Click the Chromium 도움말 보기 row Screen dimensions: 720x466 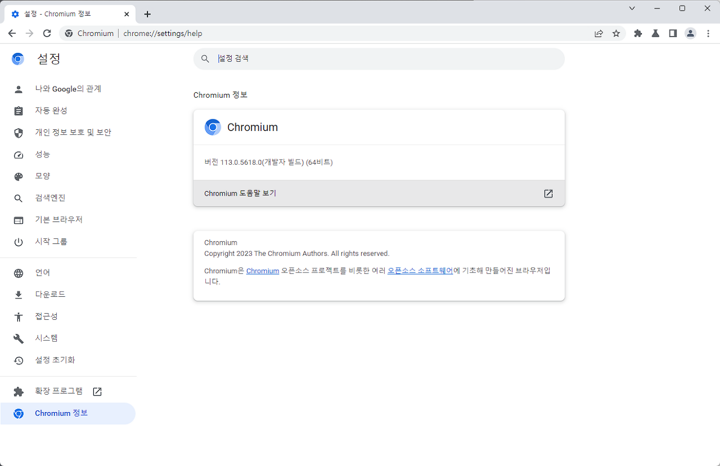click(x=379, y=193)
